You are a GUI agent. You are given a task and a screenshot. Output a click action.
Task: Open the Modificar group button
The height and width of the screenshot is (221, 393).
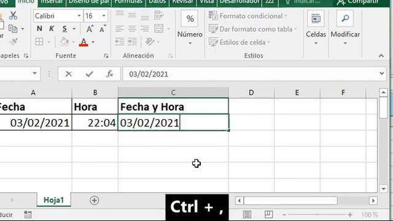(x=345, y=28)
